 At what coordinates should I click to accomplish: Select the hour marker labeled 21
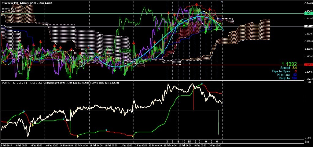coord(200,142)
